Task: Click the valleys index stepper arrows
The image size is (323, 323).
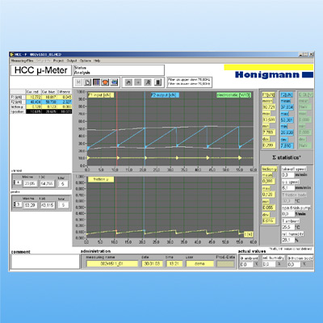Action: 15,182
